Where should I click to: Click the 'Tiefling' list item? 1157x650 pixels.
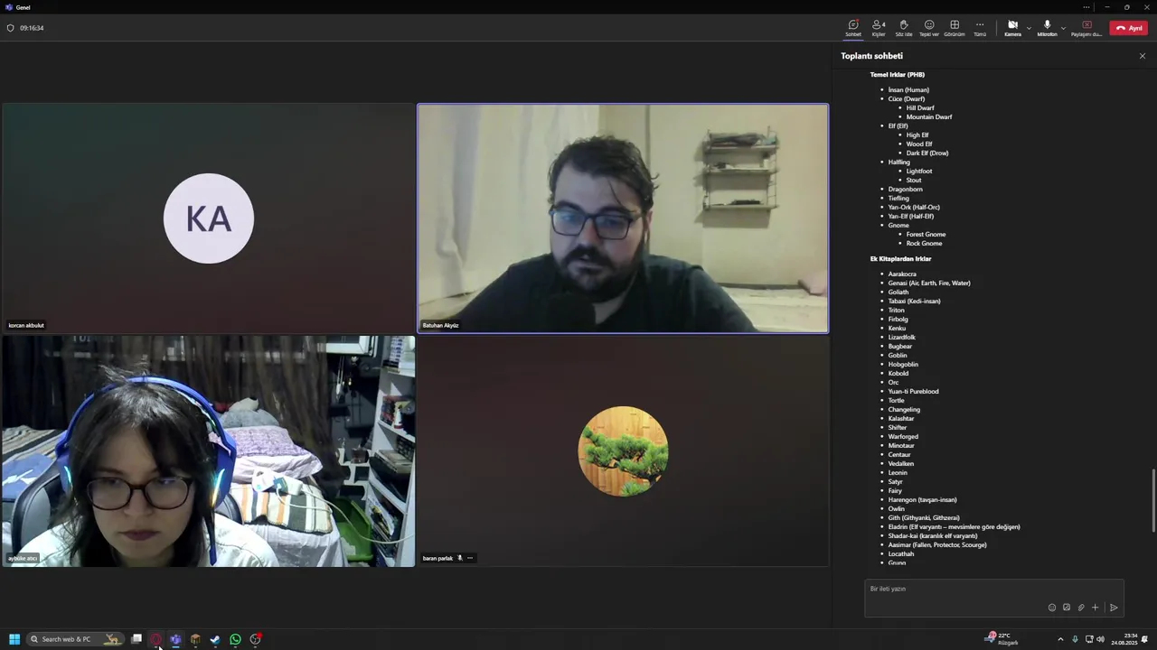[x=898, y=199]
